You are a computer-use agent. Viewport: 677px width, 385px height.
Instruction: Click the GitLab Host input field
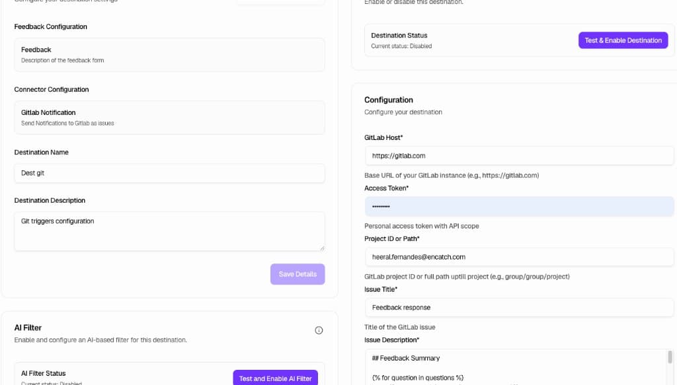tap(519, 156)
